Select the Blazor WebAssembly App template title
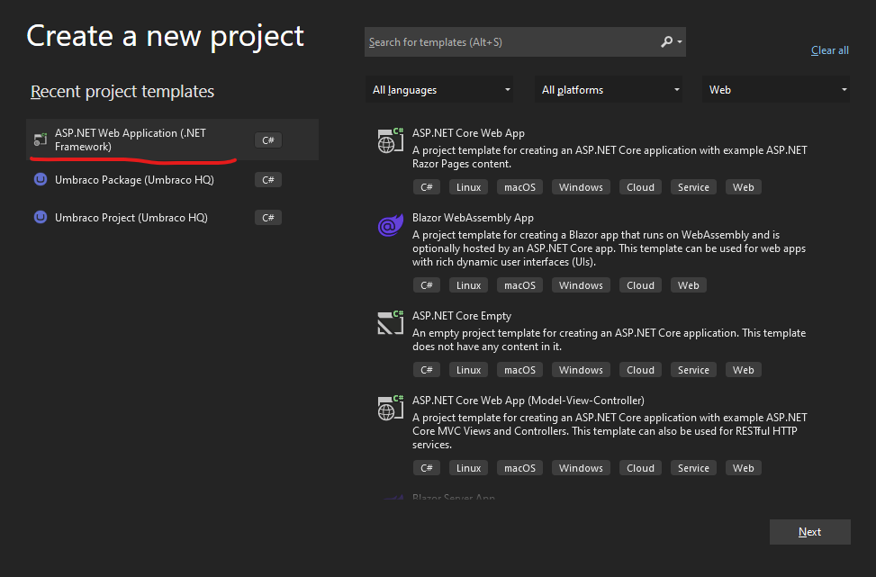876x577 pixels. click(473, 218)
